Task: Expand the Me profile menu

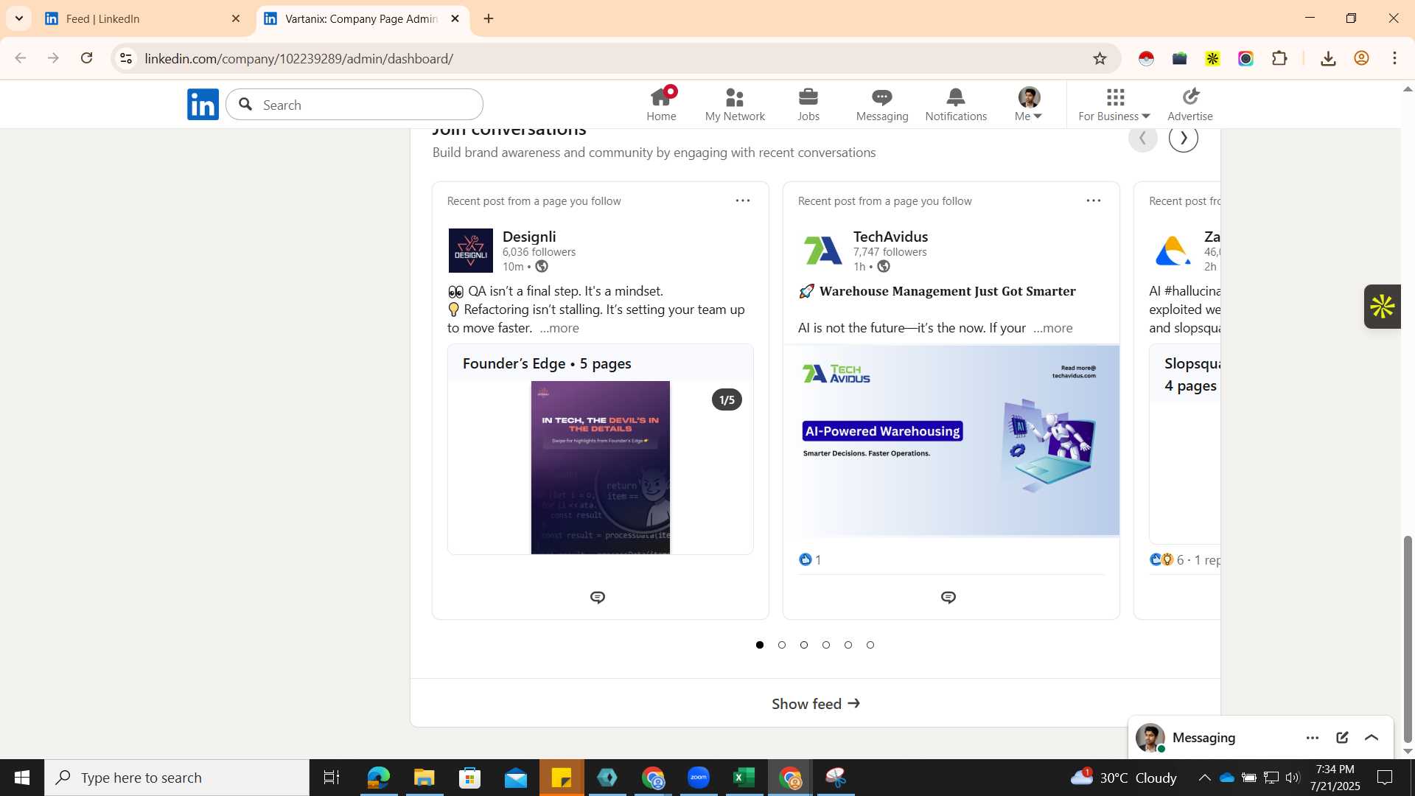Action: pos(1029,105)
